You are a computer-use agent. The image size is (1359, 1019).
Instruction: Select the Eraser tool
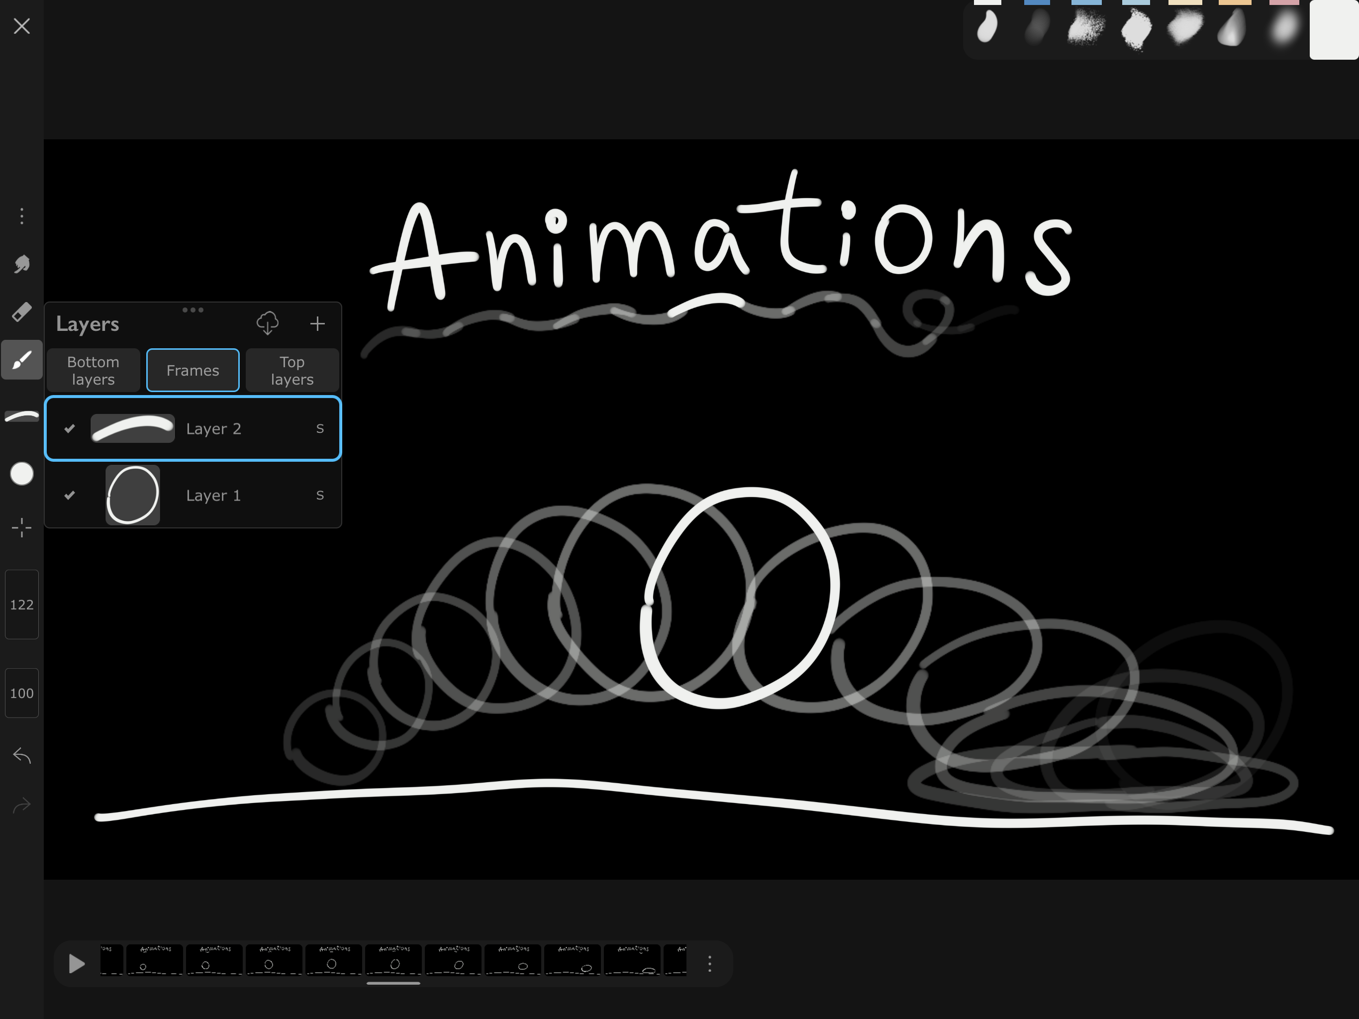pos(21,312)
